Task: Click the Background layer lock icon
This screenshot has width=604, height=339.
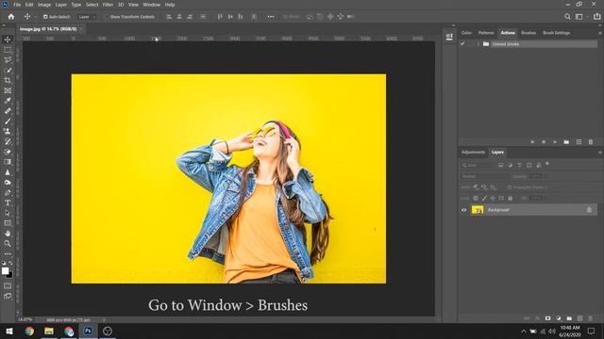Action: pos(589,210)
